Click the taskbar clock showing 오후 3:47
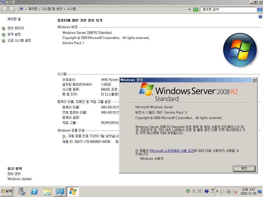263x197 pixels. 248,191
